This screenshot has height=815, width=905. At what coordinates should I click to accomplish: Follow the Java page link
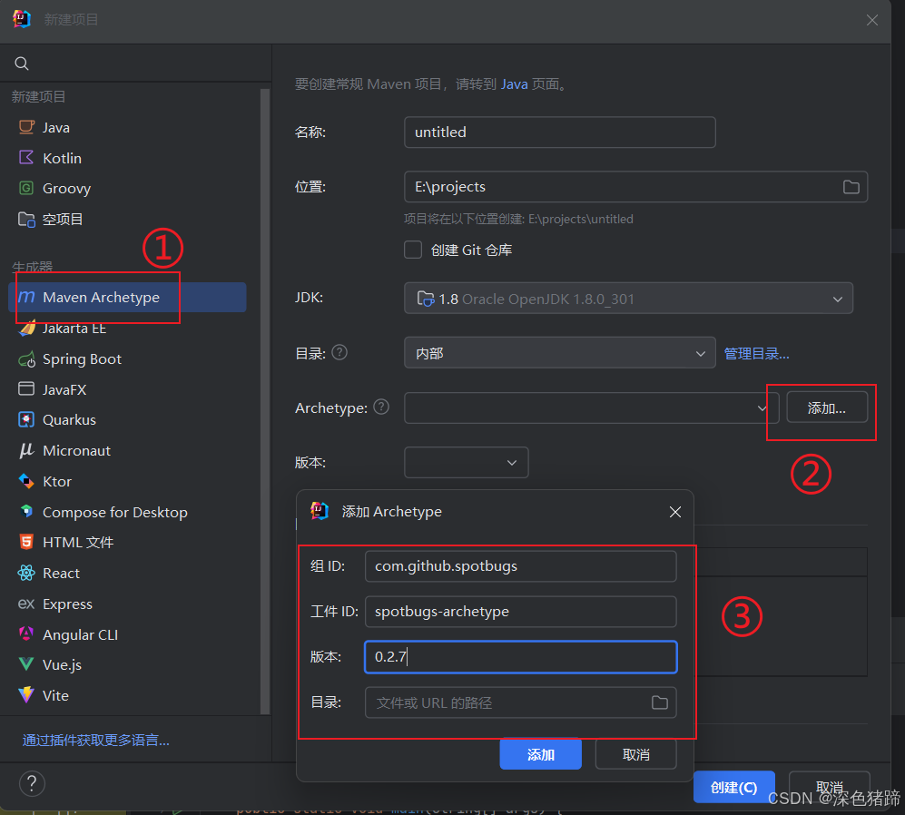pyautogui.click(x=515, y=84)
